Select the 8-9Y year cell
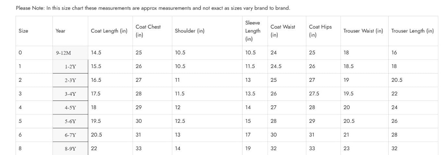Image resolution: width=448 pixels, height=155 pixels. [70, 149]
